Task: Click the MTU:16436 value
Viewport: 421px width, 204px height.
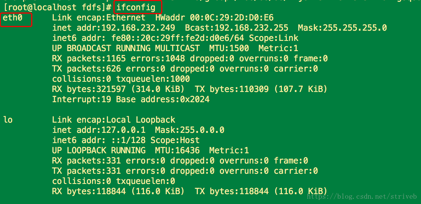Action: [x=177, y=150]
